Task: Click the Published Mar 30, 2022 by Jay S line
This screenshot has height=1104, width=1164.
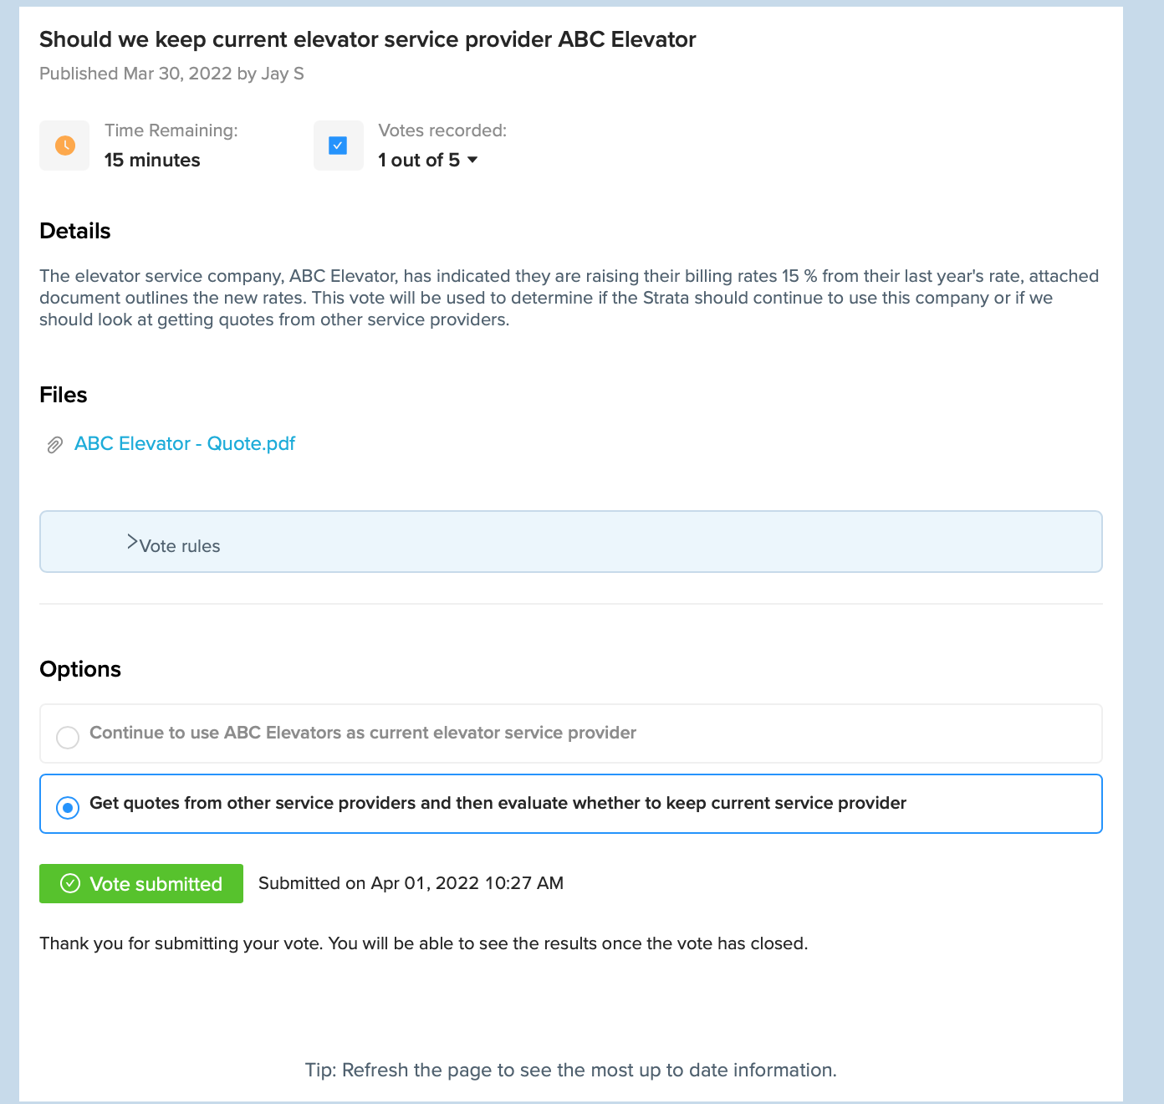Action: (x=171, y=74)
